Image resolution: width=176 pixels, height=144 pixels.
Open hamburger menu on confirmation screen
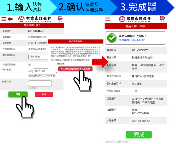click(x=108, y=19)
